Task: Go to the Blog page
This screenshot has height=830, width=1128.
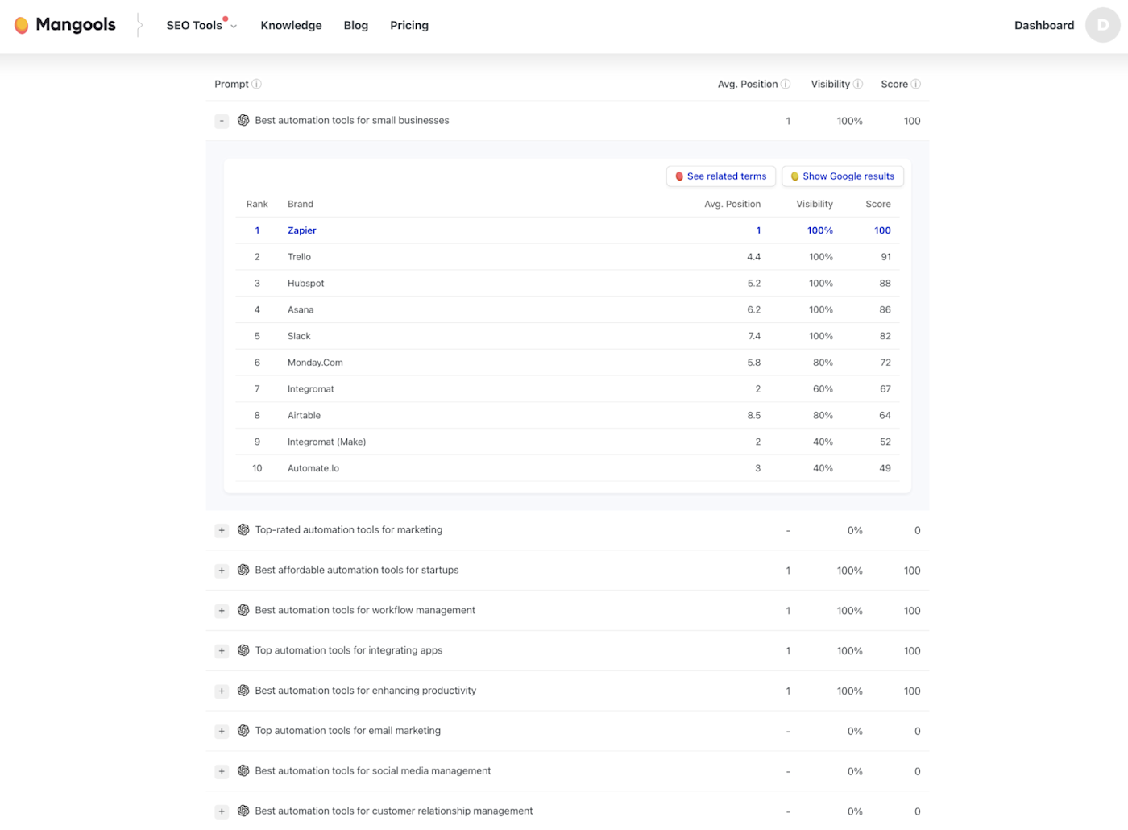Action: pos(356,25)
